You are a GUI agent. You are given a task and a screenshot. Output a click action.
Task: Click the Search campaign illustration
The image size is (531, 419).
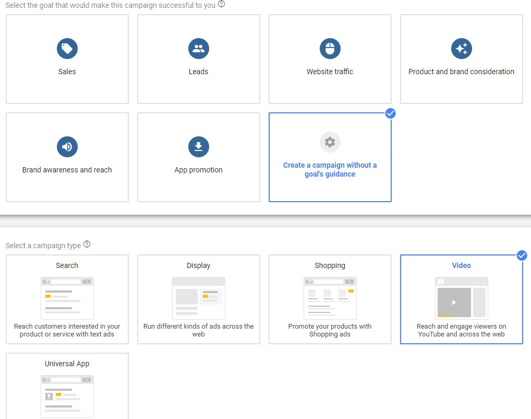pos(67,298)
